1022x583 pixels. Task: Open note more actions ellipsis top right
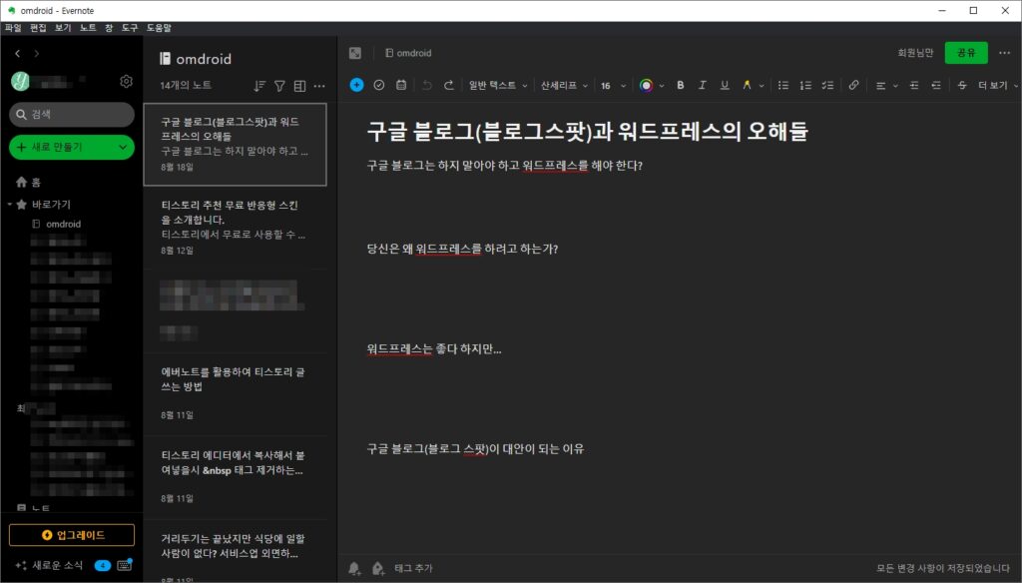click(x=1004, y=53)
